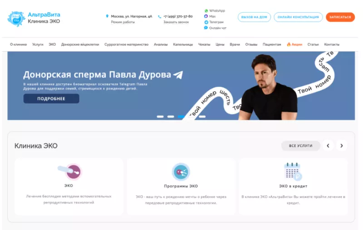Open the WhatsApp contact icon
363x230 pixels.
[206, 10]
